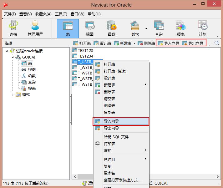Open dropdown arrow next to 新建表 toolbar button

(134, 43)
